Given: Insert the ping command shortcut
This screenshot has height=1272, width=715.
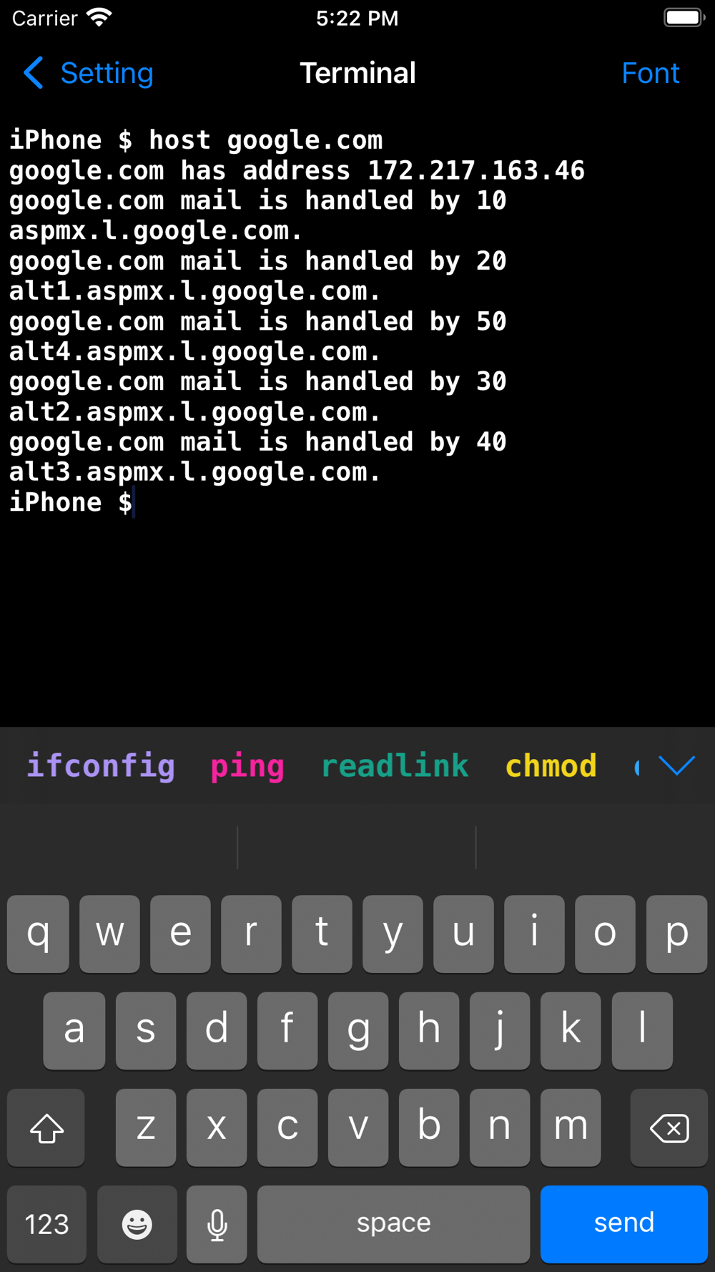Looking at the screenshot, I should click(x=247, y=766).
